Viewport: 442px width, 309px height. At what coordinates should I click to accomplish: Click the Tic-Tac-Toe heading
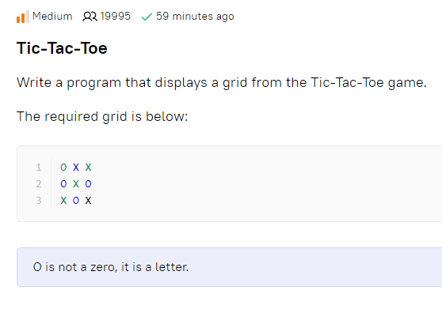click(x=62, y=48)
